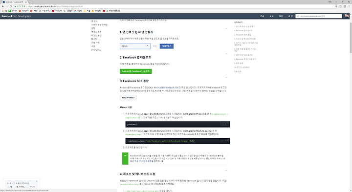Image resolution: width=352 pixels, height=192 pixels.
Task: Open the Figma bookmark
Action: [78, 11]
